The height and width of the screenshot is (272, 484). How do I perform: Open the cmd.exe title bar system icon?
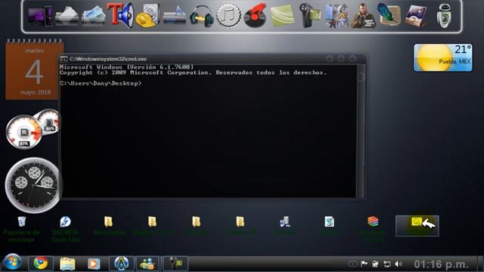point(64,59)
